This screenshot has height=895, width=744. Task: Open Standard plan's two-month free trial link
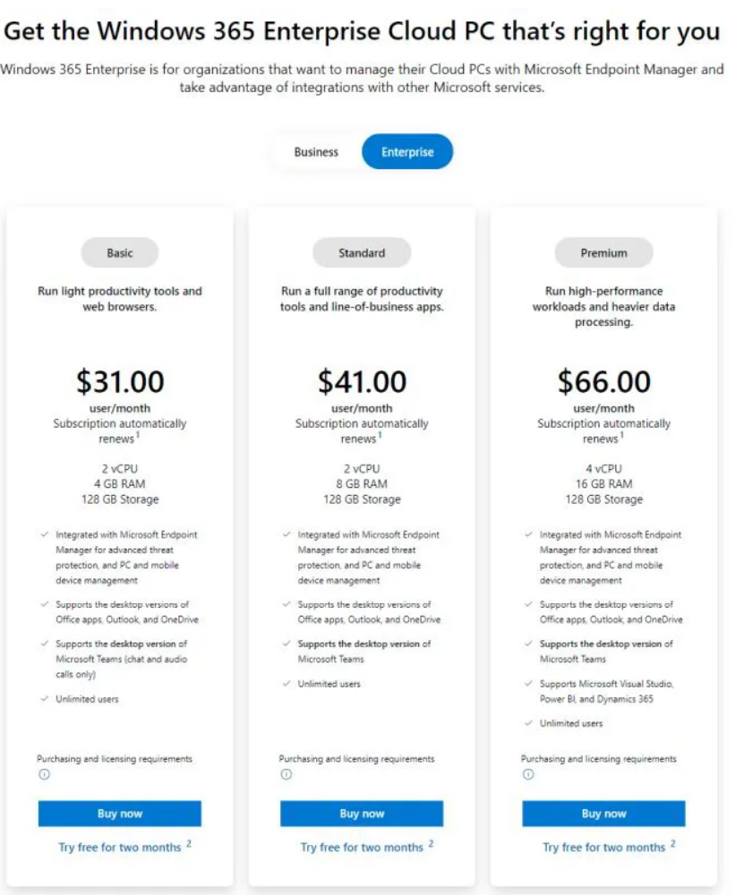(362, 847)
